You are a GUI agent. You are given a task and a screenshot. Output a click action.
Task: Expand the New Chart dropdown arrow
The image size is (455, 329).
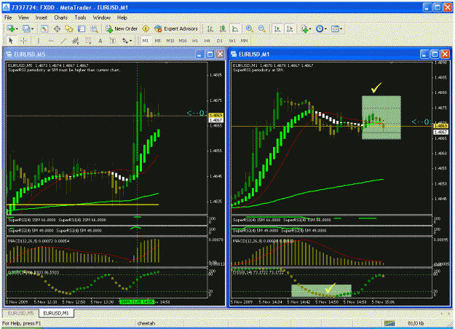17,28
